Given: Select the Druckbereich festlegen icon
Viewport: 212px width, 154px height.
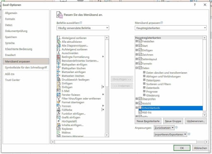Looking at the screenshot, I should click(58, 80).
